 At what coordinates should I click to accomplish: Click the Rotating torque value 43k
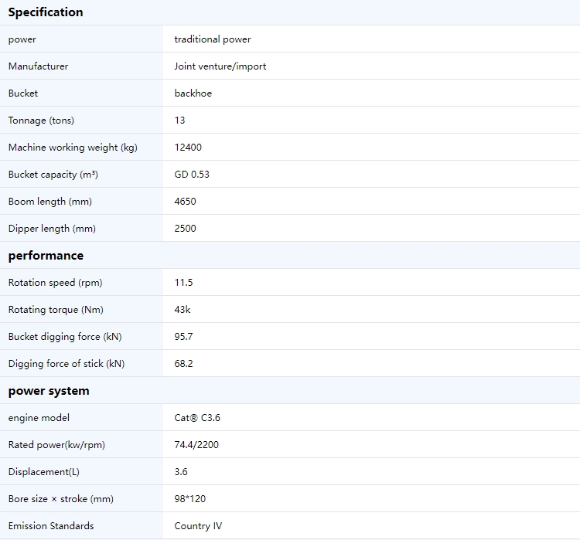(x=183, y=310)
